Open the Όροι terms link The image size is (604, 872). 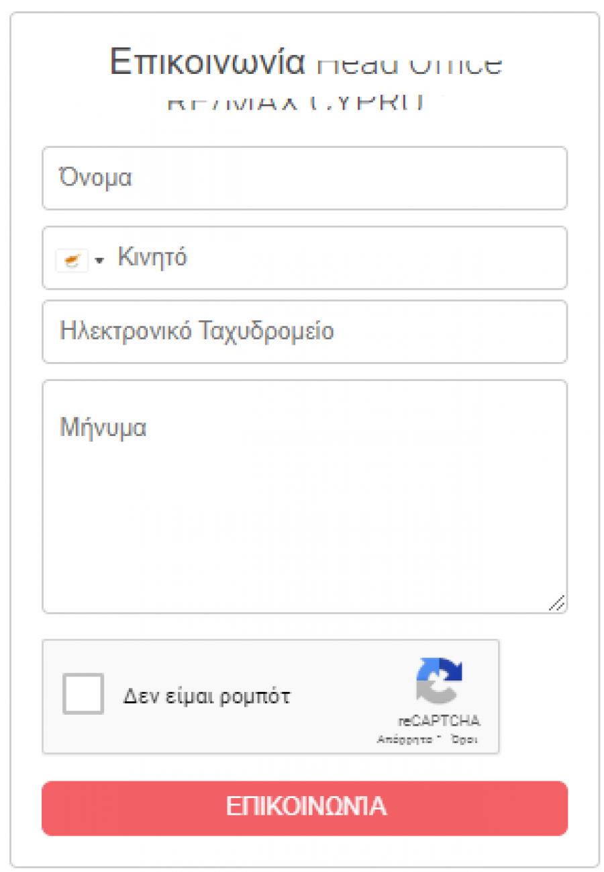[x=463, y=738]
